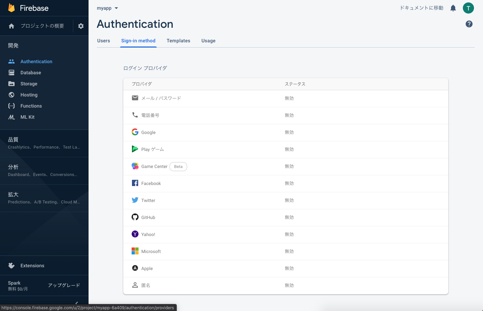483x311 pixels.
Task: Click the help question mark icon
Action: pos(469,24)
